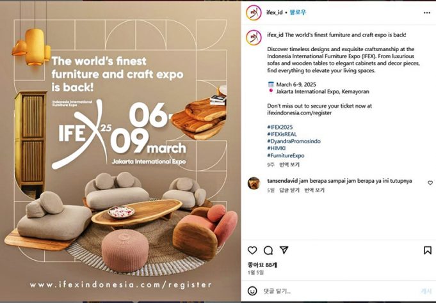This screenshot has height=303, width=436.
Task: Save the post with the bookmark icon
Action: (427, 250)
